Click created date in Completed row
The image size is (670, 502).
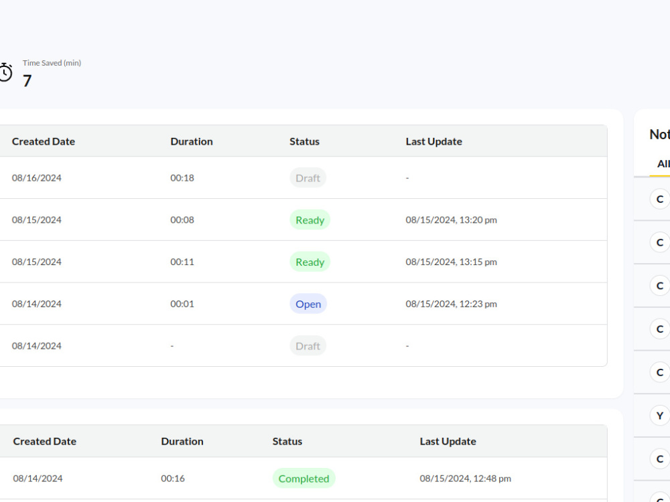38,479
